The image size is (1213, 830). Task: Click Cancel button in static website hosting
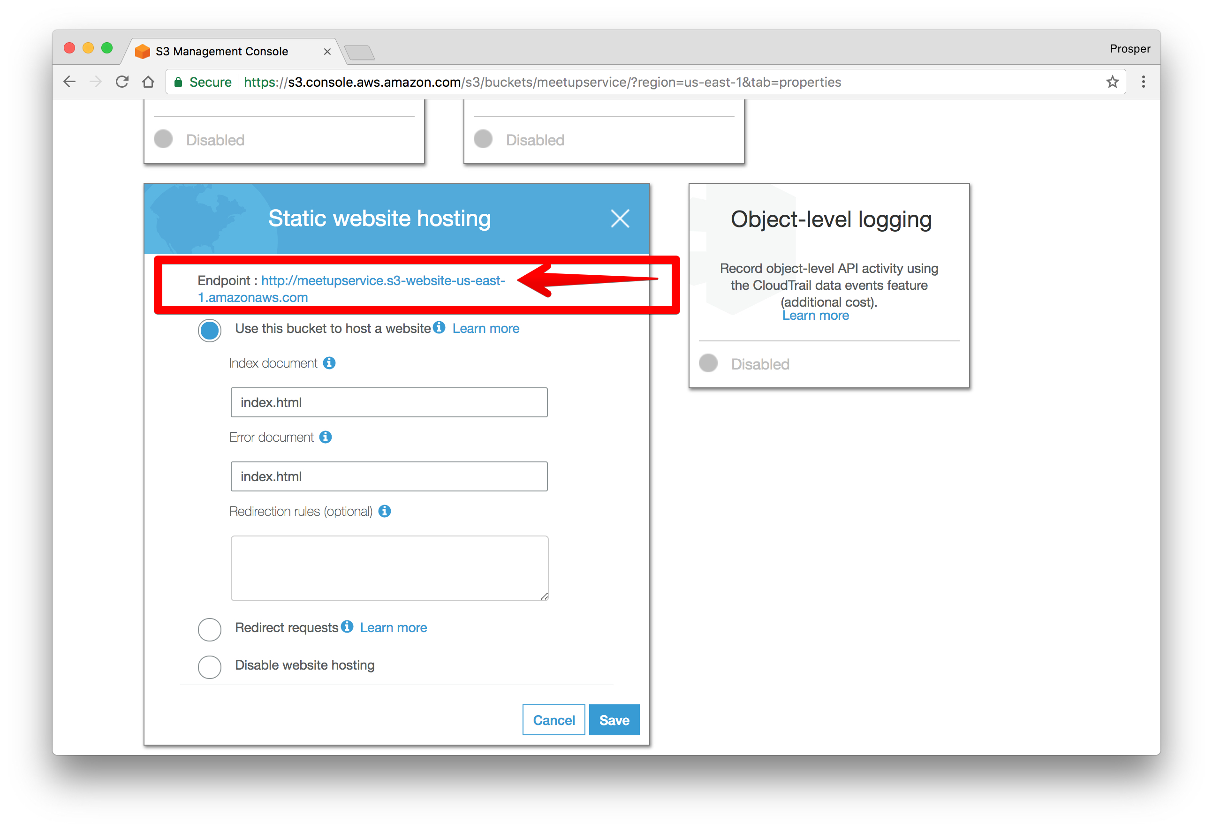coord(554,719)
